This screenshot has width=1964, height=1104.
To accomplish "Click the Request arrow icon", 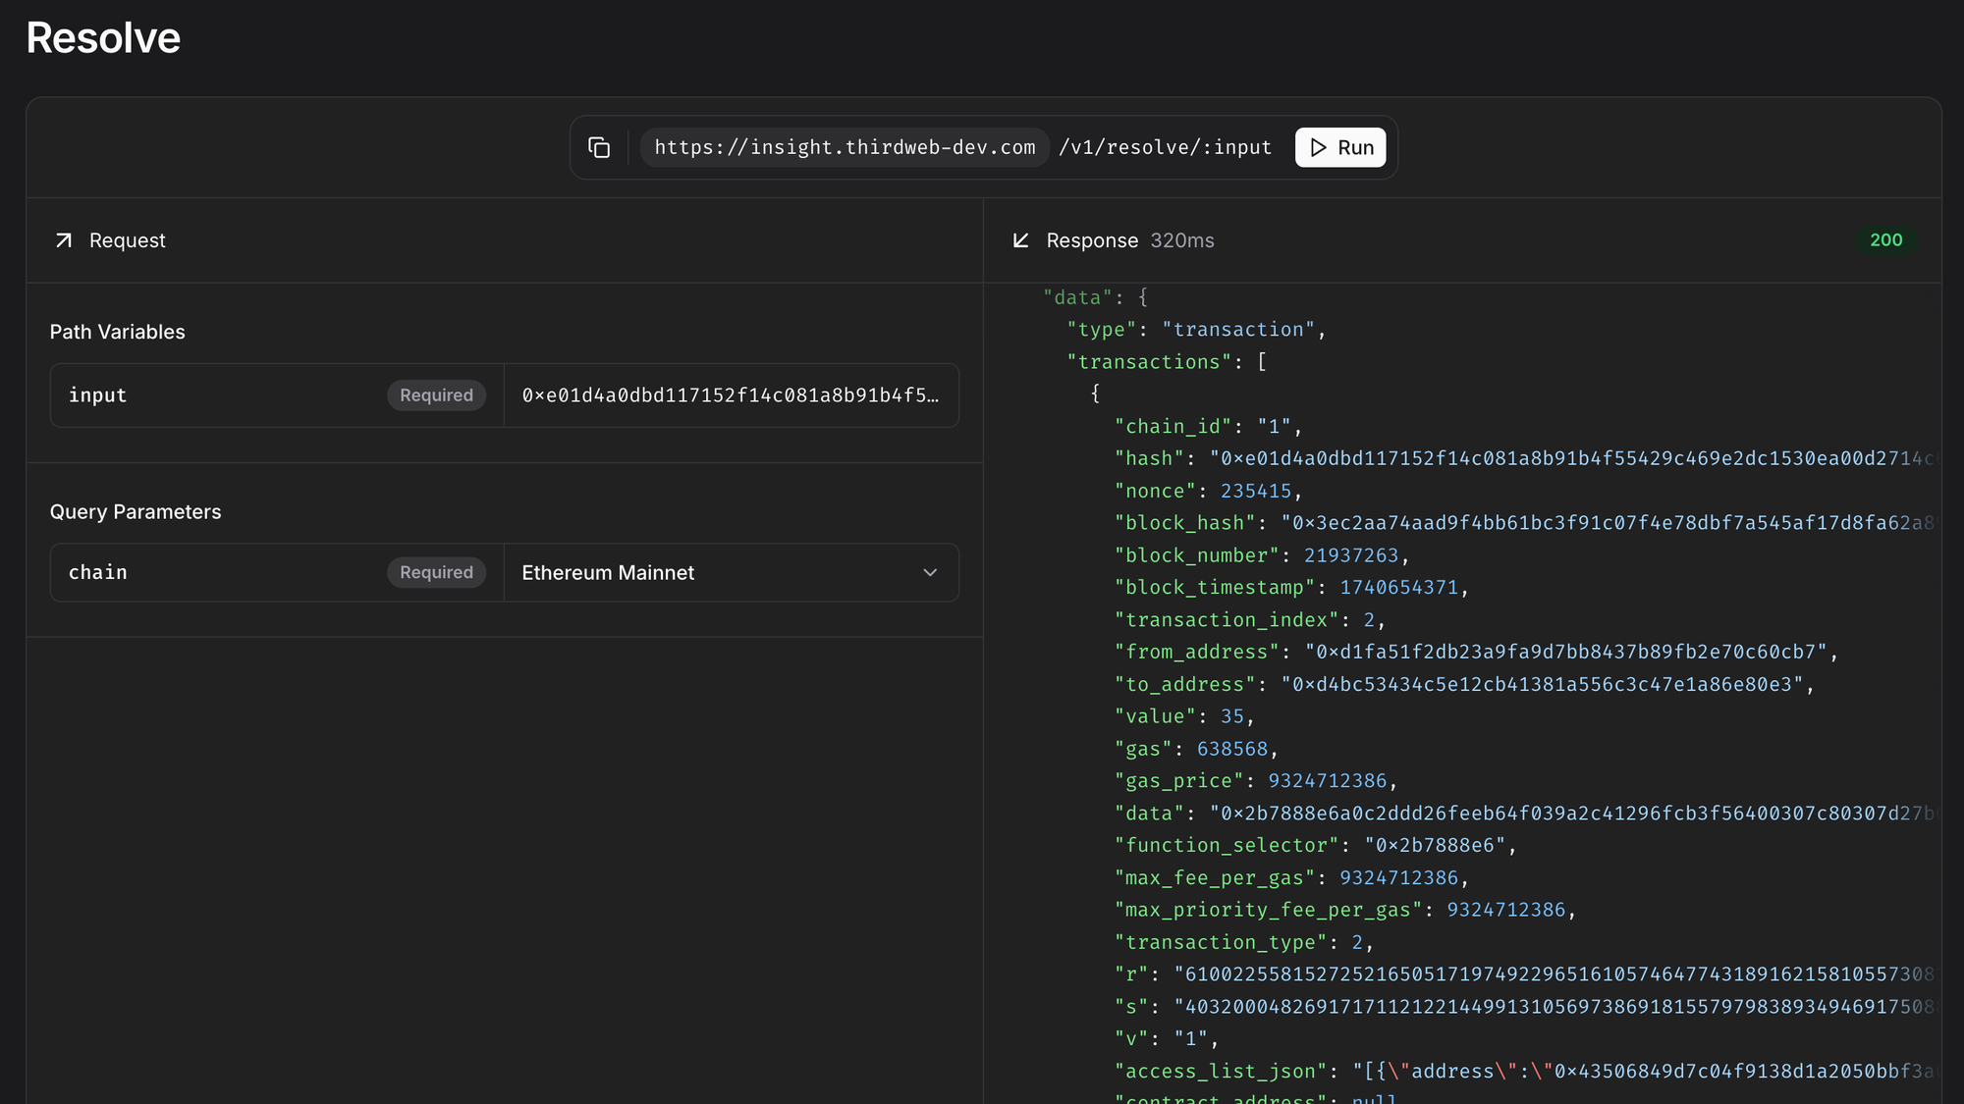I will (x=64, y=240).
